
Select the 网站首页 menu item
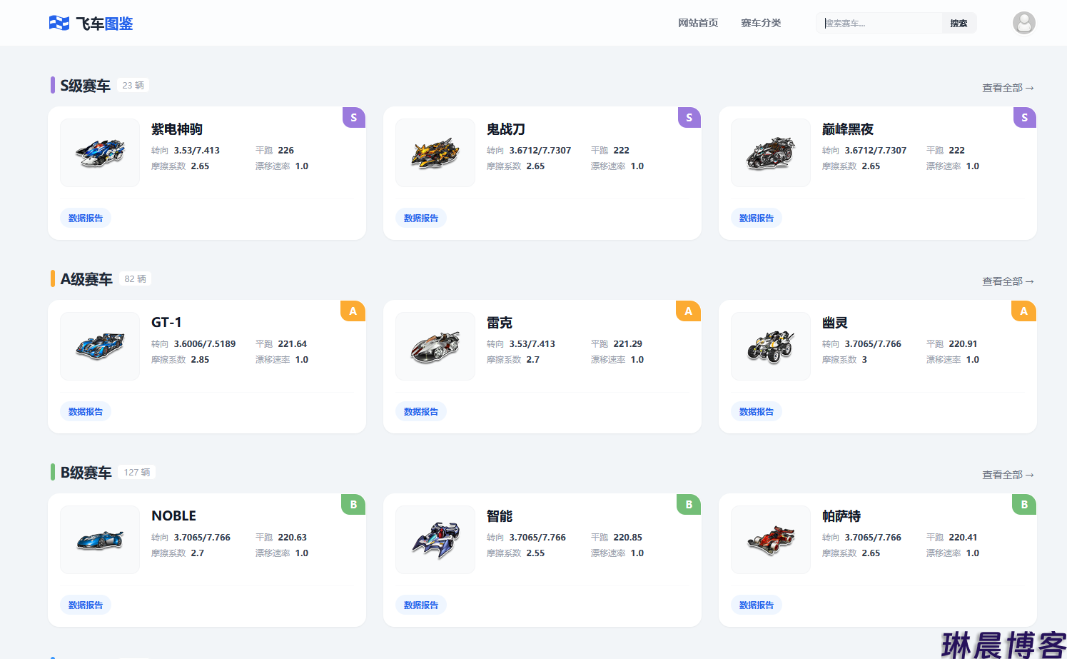tap(698, 22)
